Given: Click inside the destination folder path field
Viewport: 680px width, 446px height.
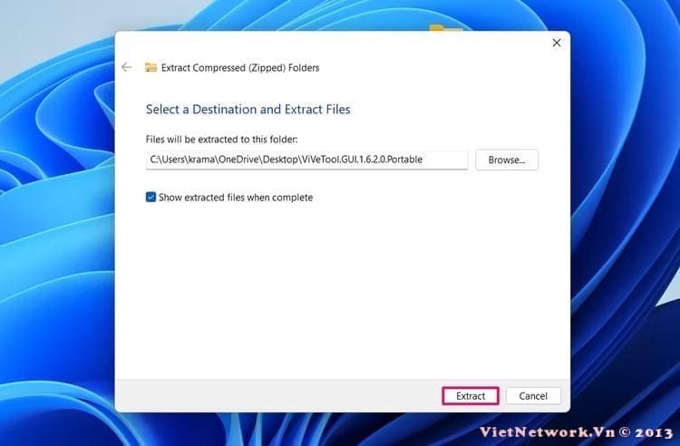Looking at the screenshot, I should [306, 160].
